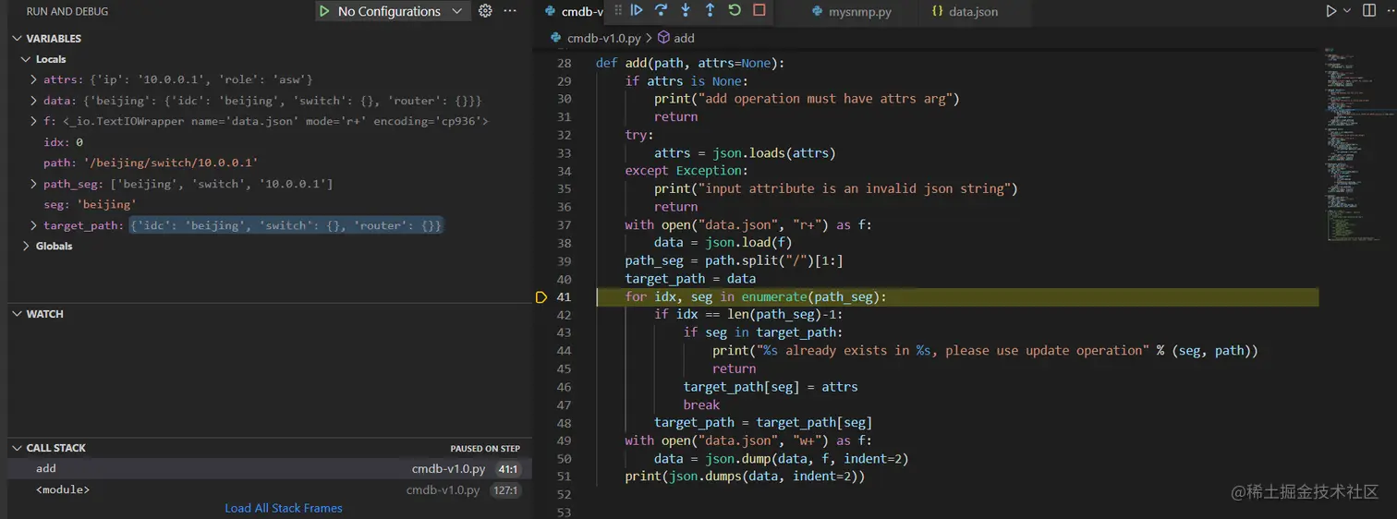Click add function in breadcrumb
The width and height of the screenshot is (1397, 519).
684,38
